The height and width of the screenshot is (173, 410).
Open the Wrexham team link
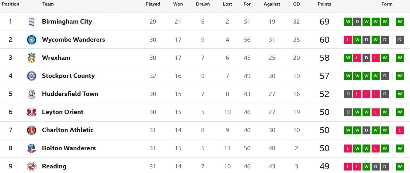pyautogui.click(x=56, y=58)
